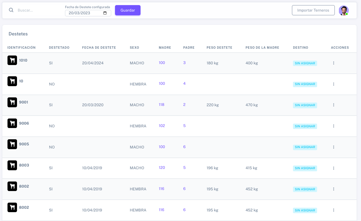Click the Importar Terneros button

[313, 10]
